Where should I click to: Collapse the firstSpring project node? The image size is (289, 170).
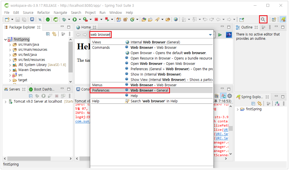pos(6,39)
